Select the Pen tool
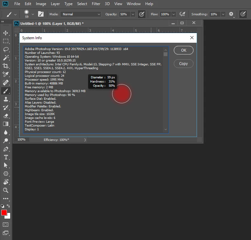The height and width of the screenshot is (240, 251). (6, 149)
